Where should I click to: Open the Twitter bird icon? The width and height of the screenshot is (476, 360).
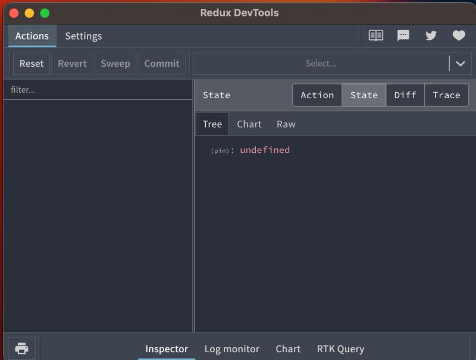click(431, 35)
